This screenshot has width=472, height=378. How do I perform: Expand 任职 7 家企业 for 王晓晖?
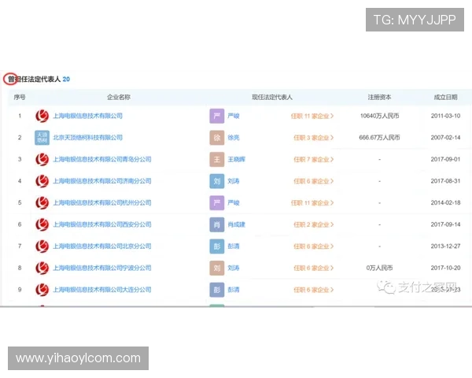(313, 159)
